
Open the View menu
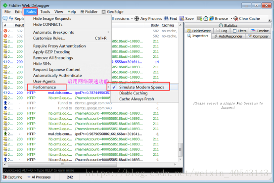click(58, 12)
